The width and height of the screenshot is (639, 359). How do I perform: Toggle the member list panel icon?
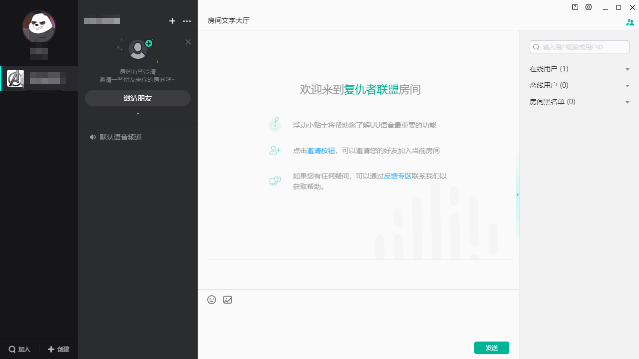coord(630,22)
